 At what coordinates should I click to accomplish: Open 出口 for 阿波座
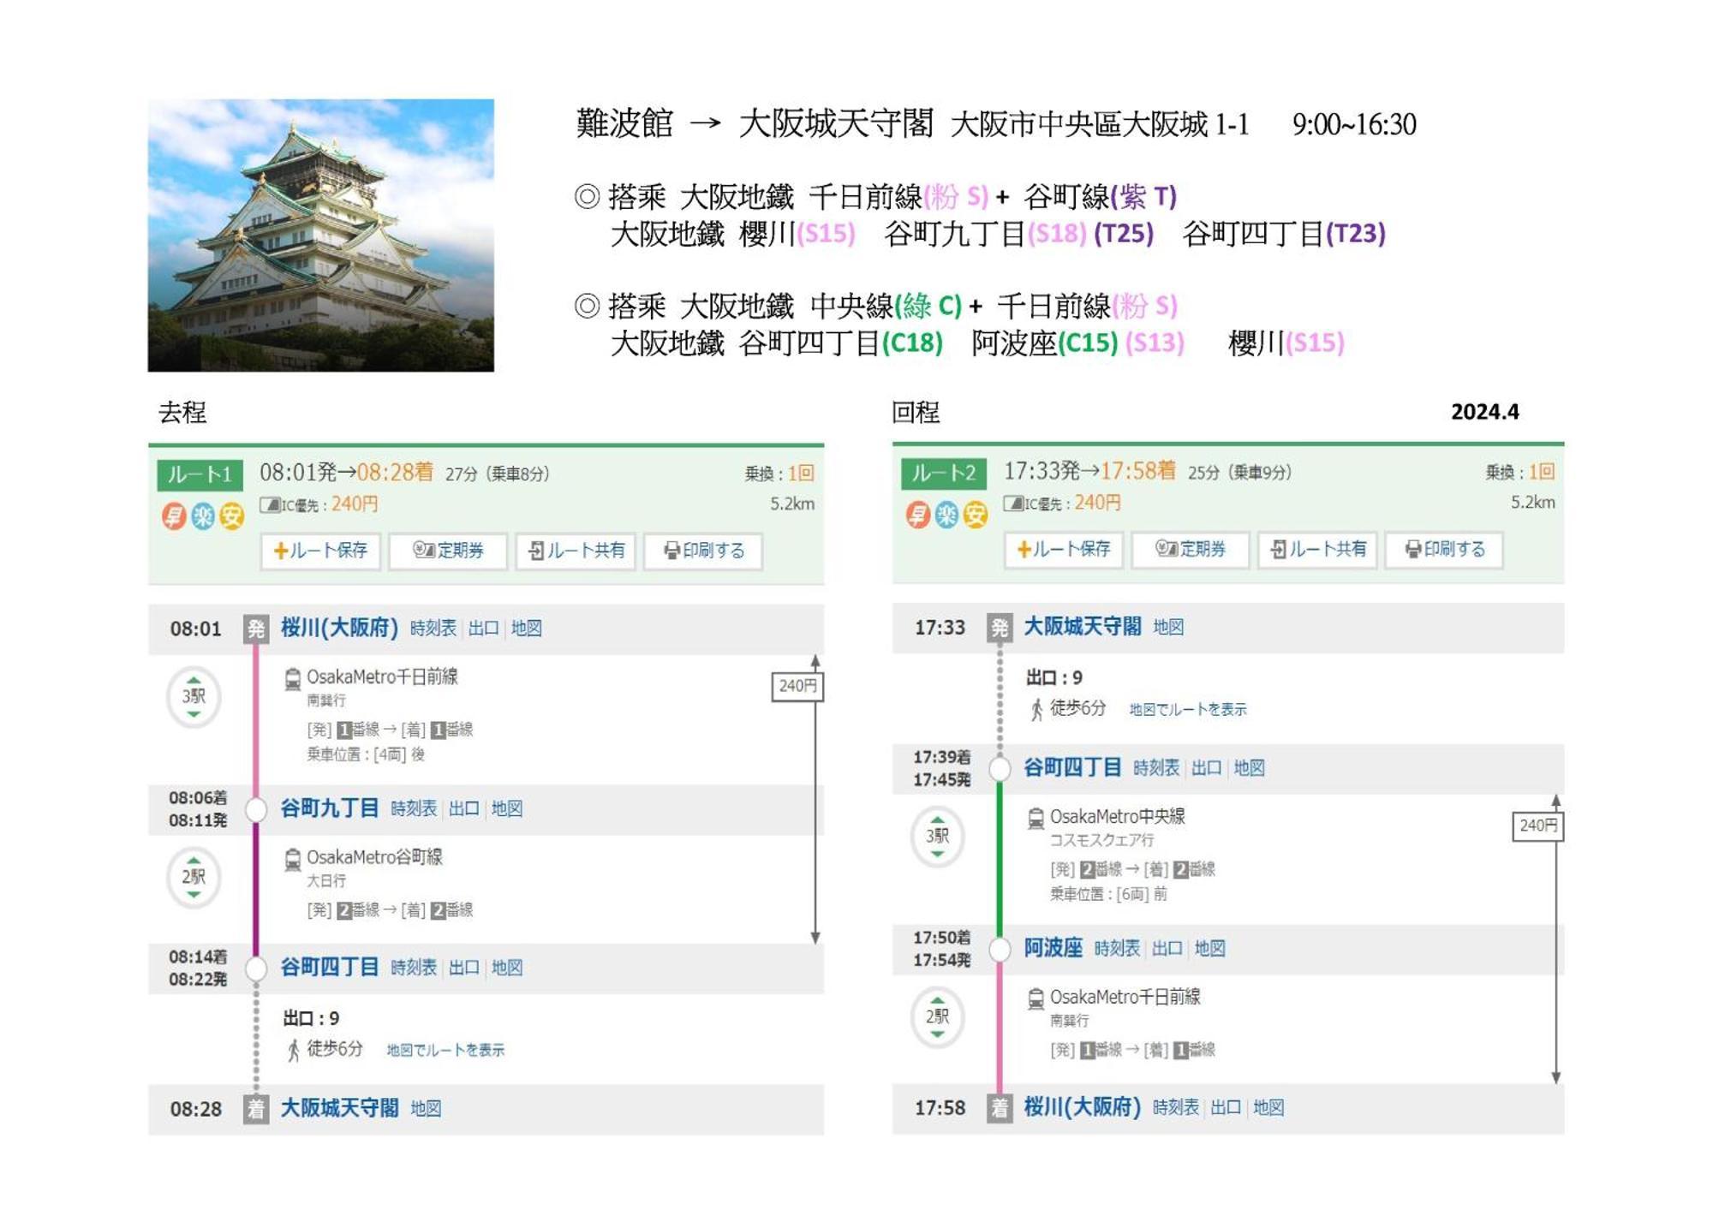tap(1167, 948)
